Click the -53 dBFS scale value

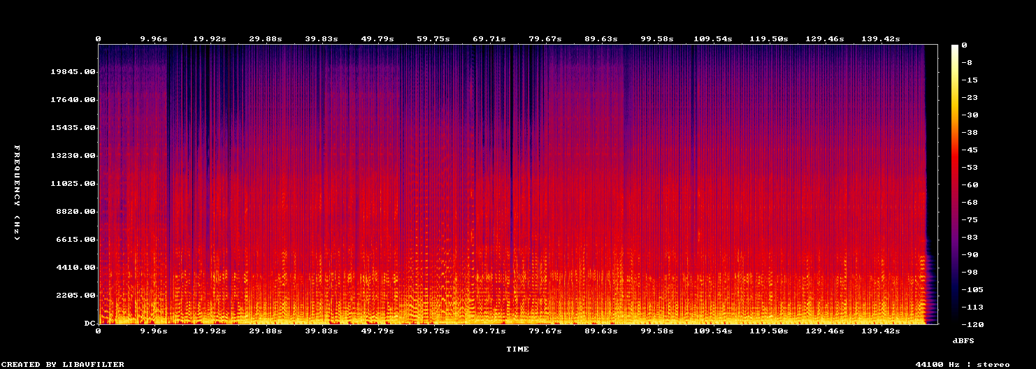(970, 168)
